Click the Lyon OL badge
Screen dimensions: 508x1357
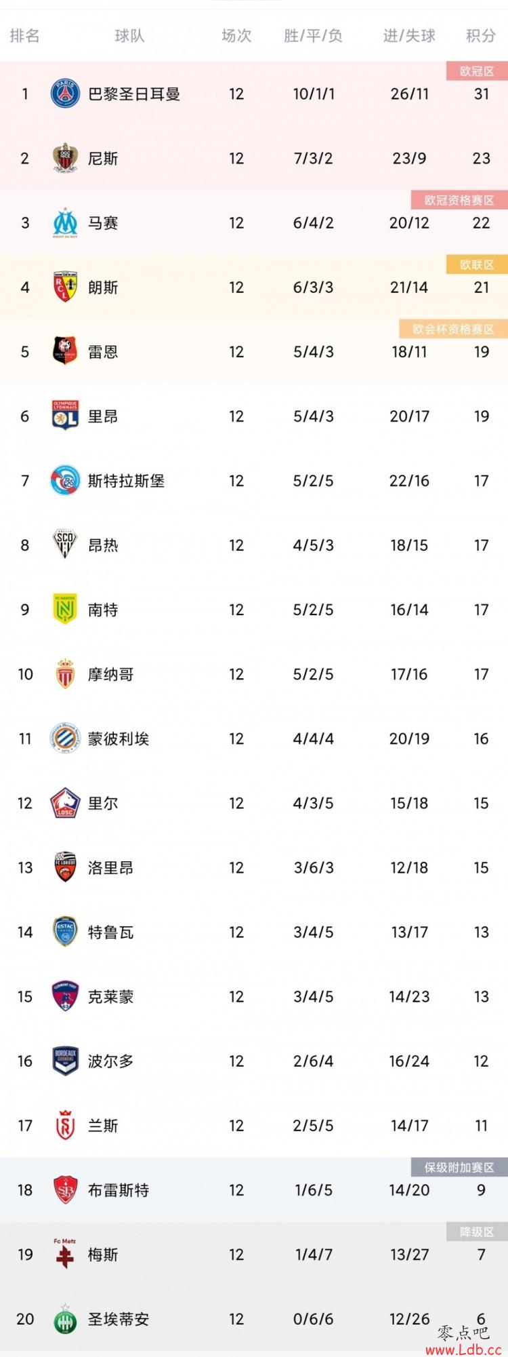click(66, 416)
